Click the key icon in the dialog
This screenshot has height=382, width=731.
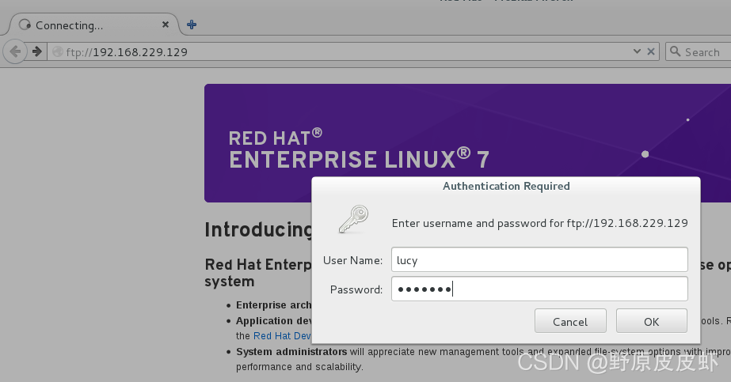[x=353, y=220]
